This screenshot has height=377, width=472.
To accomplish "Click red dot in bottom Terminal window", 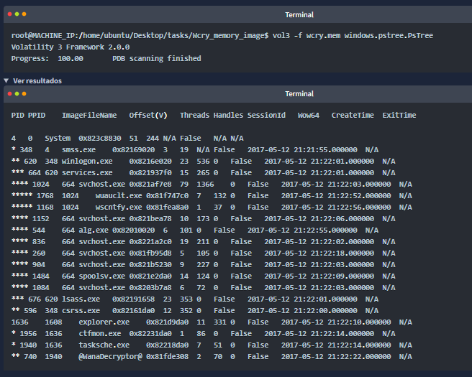I will click(x=9, y=94).
